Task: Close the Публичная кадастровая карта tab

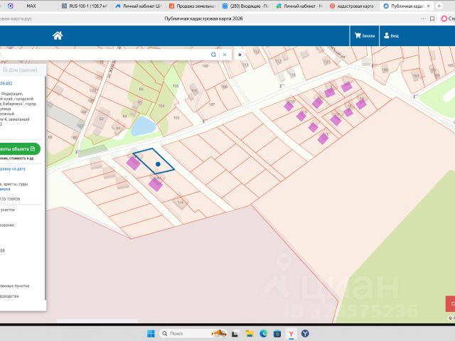Action: tap(428, 6)
